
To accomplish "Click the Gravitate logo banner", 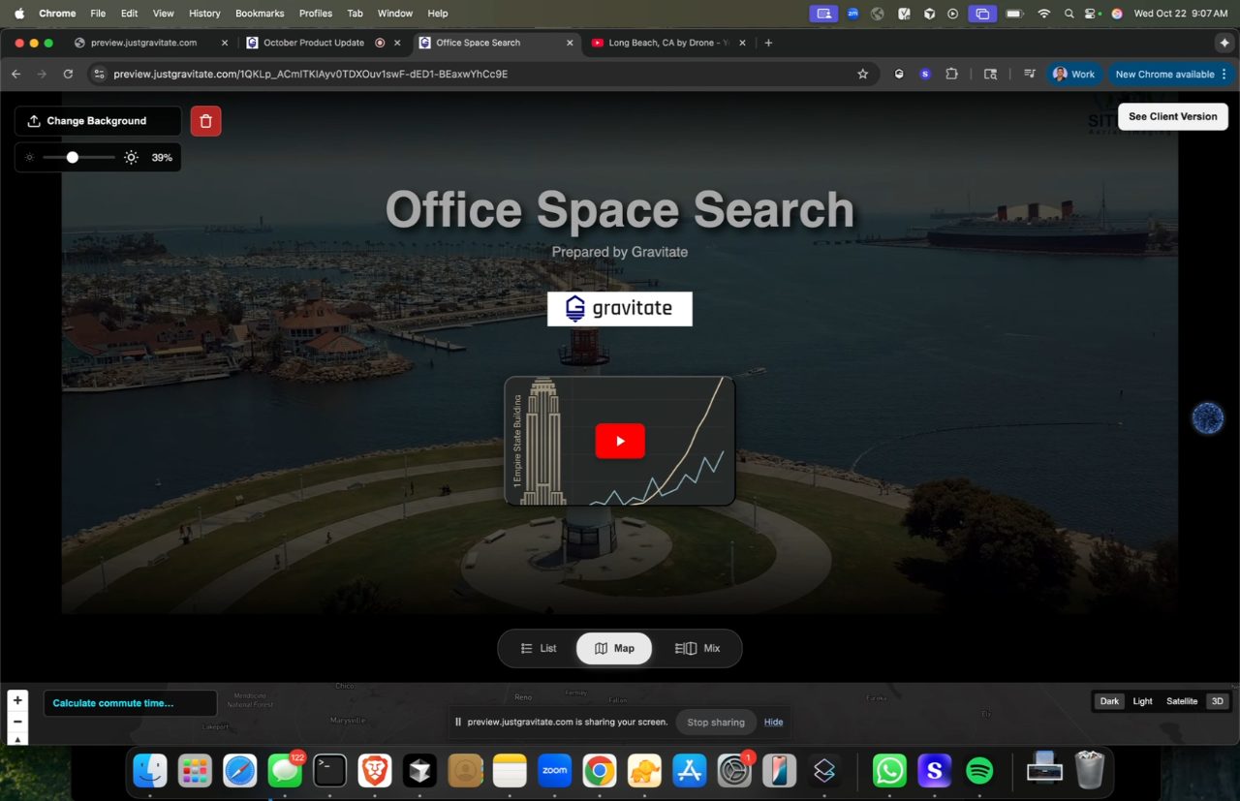I will pyautogui.click(x=620, y=309).
